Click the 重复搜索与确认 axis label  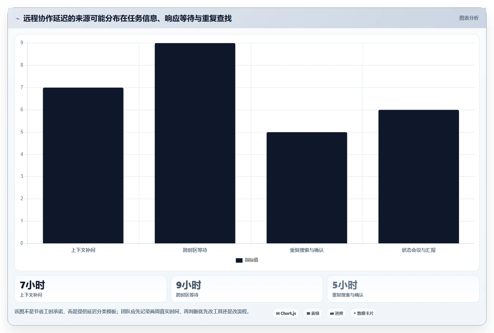click(x=307, y=250)
